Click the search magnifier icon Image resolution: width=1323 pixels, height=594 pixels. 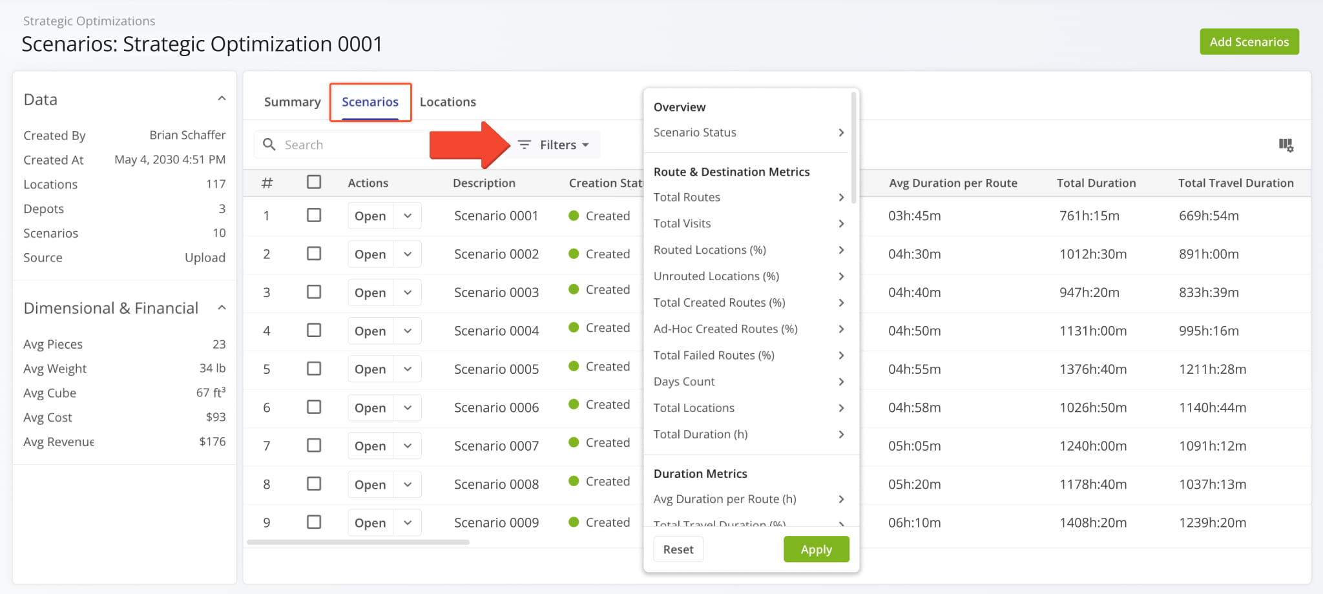point(269,145)
